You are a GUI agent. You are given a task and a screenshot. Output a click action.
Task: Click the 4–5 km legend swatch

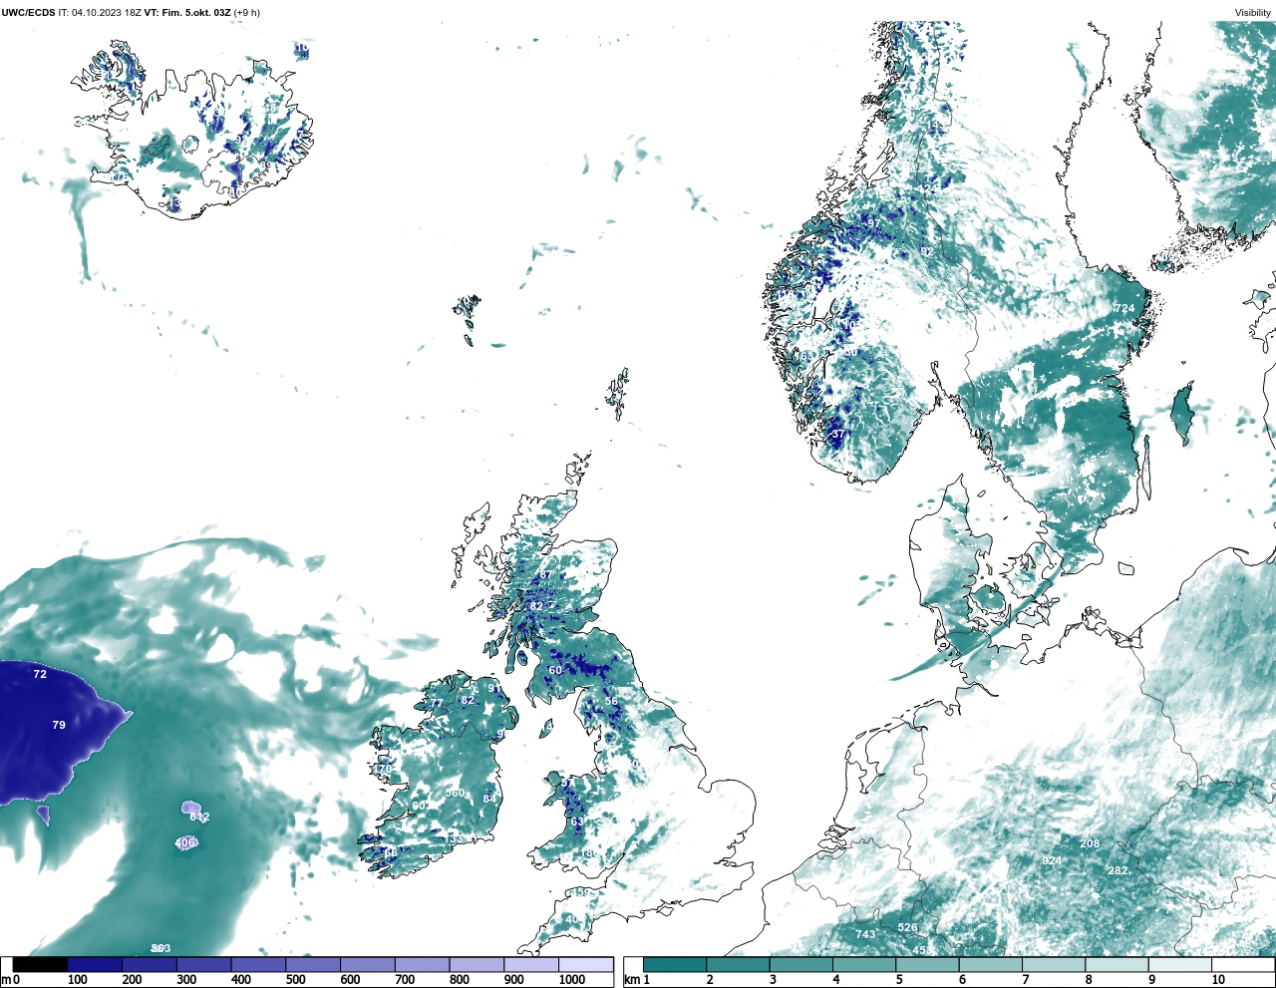(x=864, y=964)
